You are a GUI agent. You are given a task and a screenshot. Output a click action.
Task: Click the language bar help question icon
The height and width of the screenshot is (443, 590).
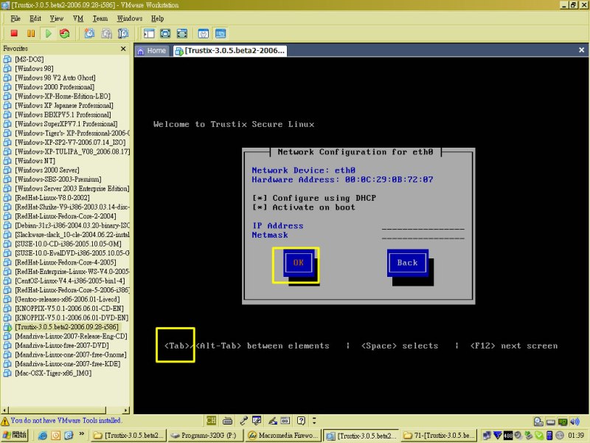(301, 421)
